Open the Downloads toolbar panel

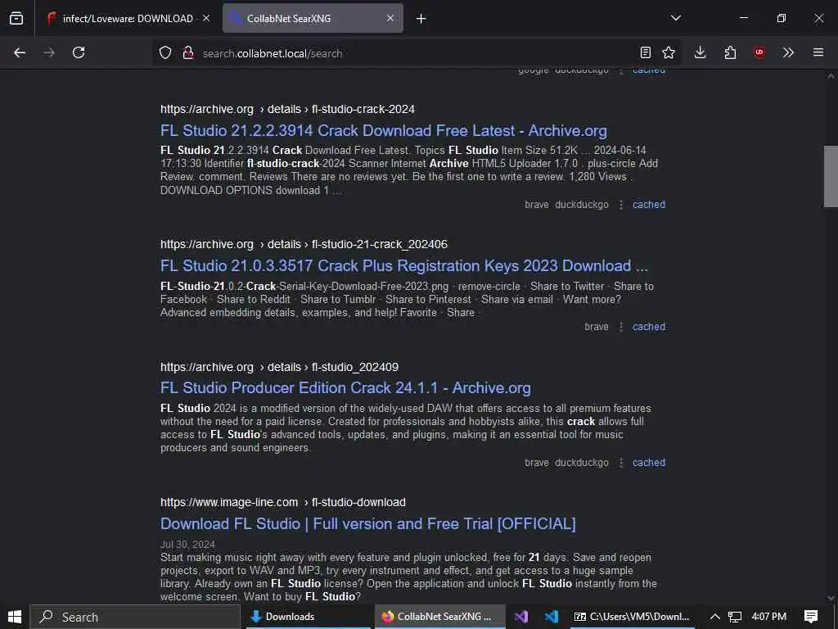(701, 52)
